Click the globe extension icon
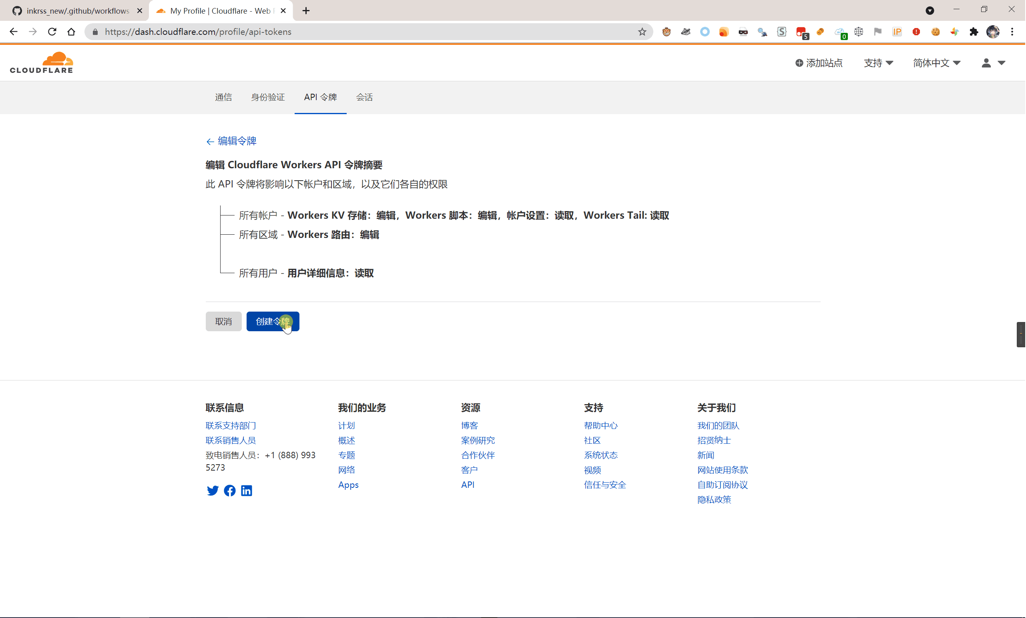Viewport: 1026px width, 618px height. [859, 32]
